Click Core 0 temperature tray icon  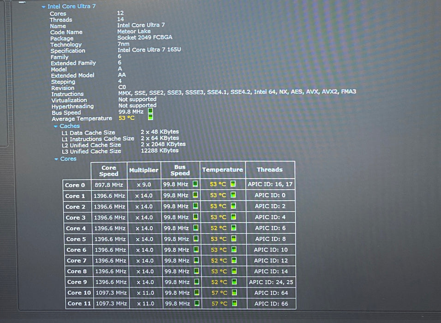pyautogui.click(x=233, y=184)
